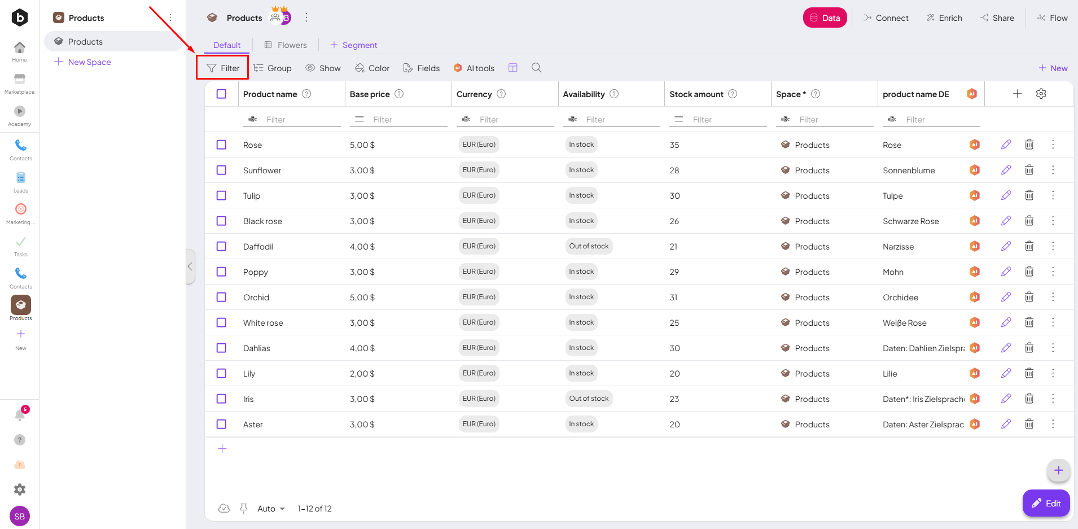
Task: Delete the Tulip row with trash icon
Action: [1029, 195]
